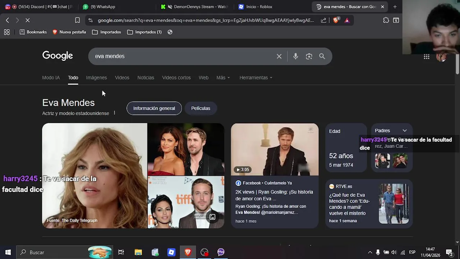
Task: Bookmark this page icon
Action: 77,21
